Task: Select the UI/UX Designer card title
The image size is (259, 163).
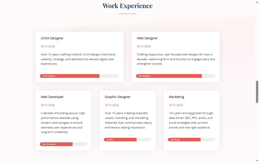Action: tap(52, 38)
